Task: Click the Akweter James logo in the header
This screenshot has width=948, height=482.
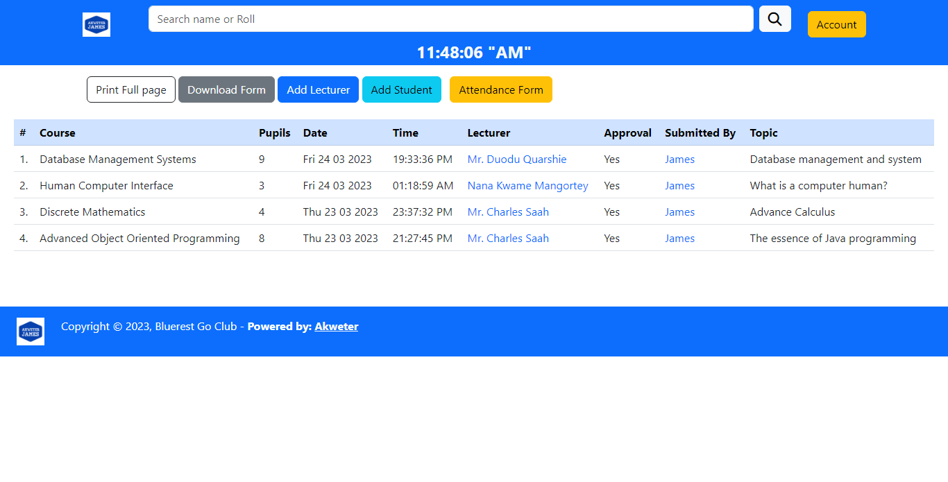Action: (96, 24)
